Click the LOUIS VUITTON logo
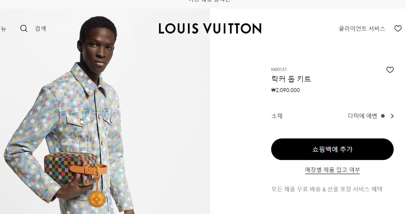Viewport: 406px width, 214px height. pos(210,28)
